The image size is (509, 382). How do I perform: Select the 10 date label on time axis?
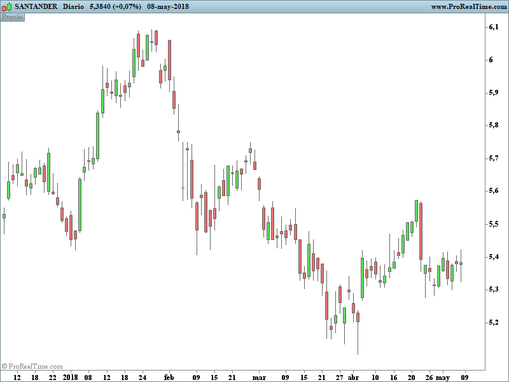point(375,377)
